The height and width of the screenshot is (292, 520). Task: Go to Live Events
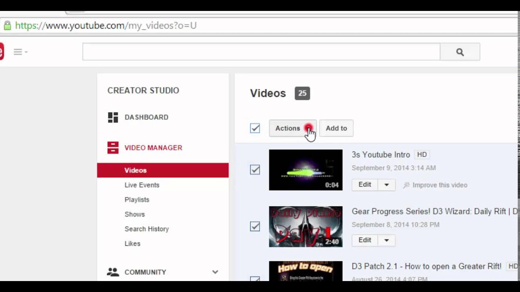pyautogui.click(x=142, y=185)
